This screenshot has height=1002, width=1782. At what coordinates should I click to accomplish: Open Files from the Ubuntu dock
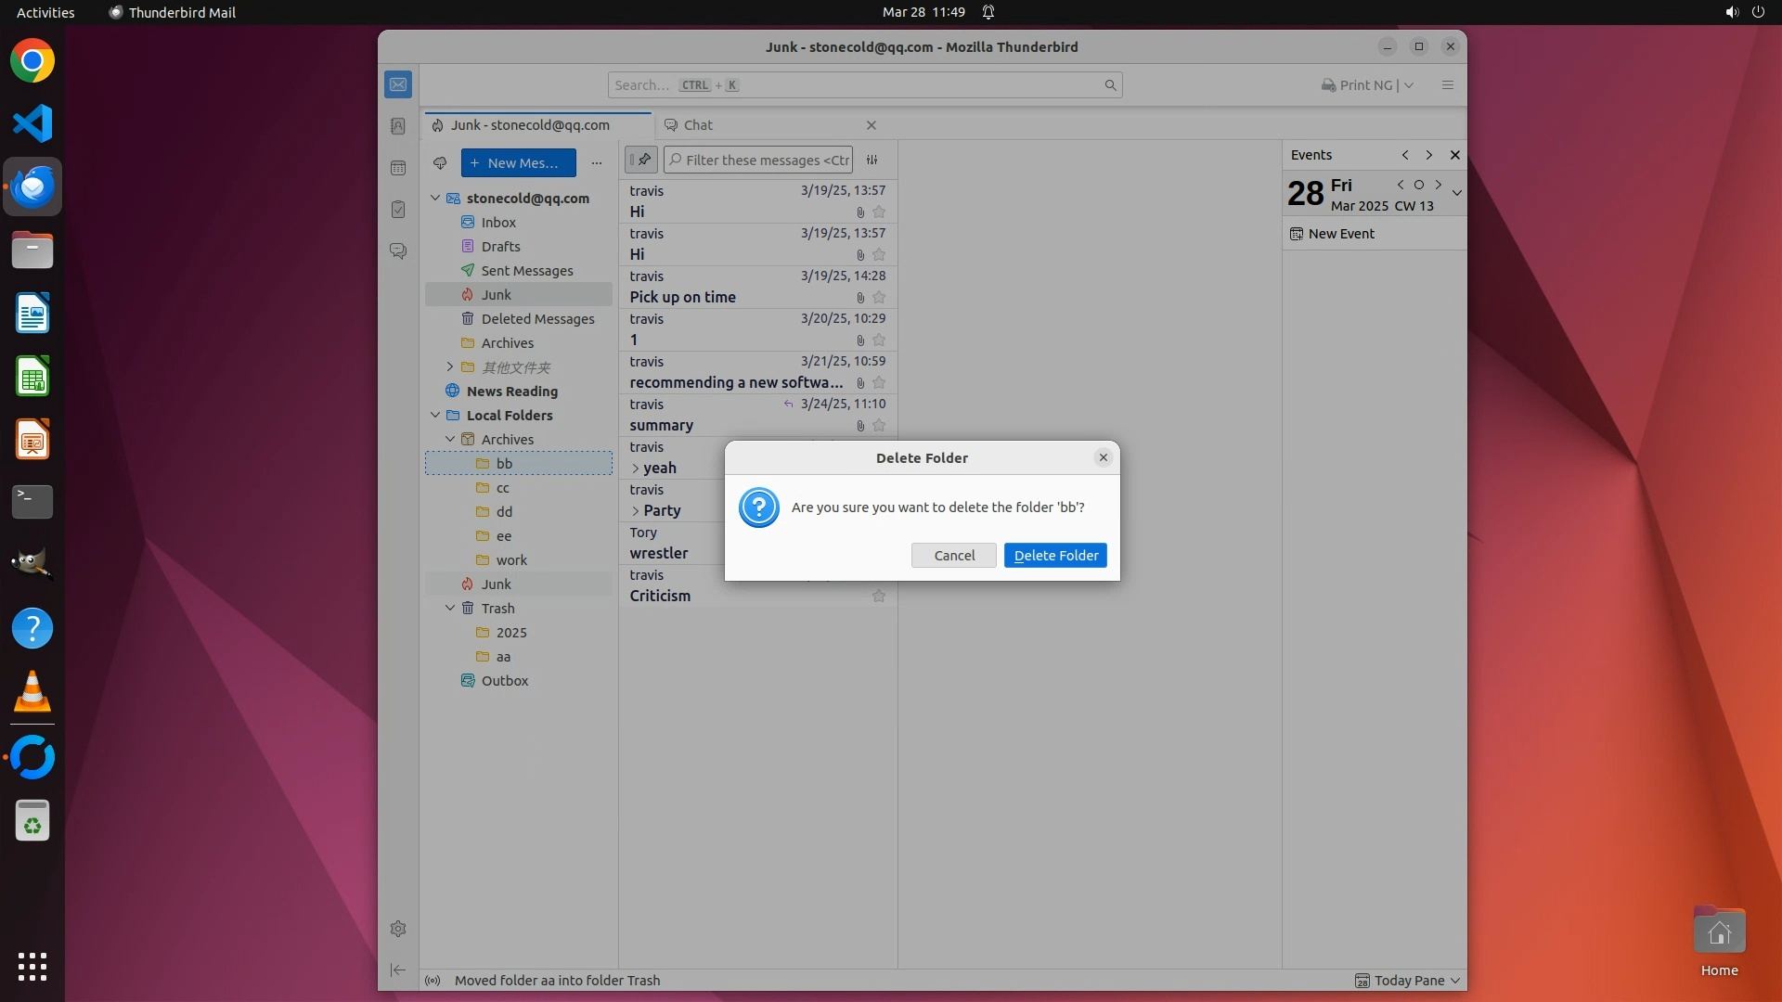[32, 250]
